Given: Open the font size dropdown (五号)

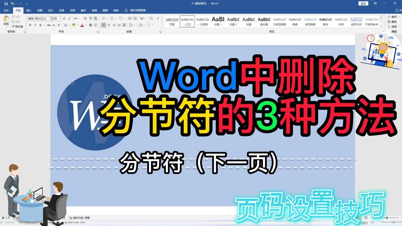Looking at the screenshot, I should 60,19.
